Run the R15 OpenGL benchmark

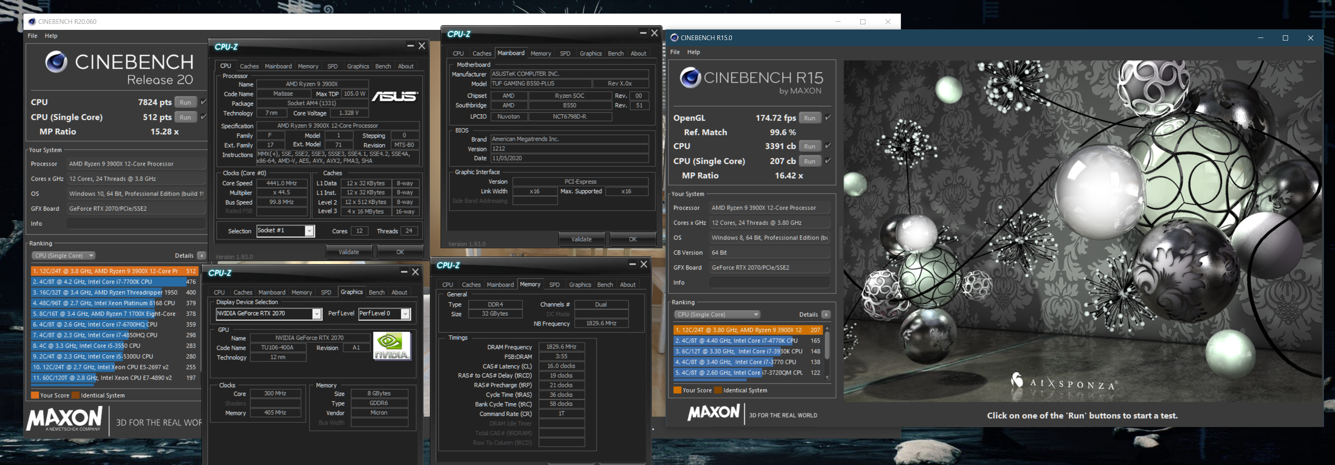(809, 118)
